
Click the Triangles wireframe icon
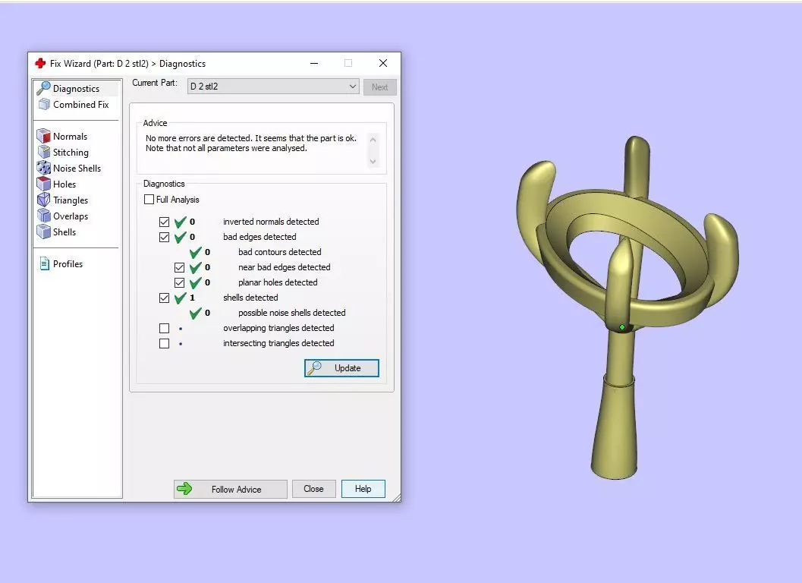[44, 200]
